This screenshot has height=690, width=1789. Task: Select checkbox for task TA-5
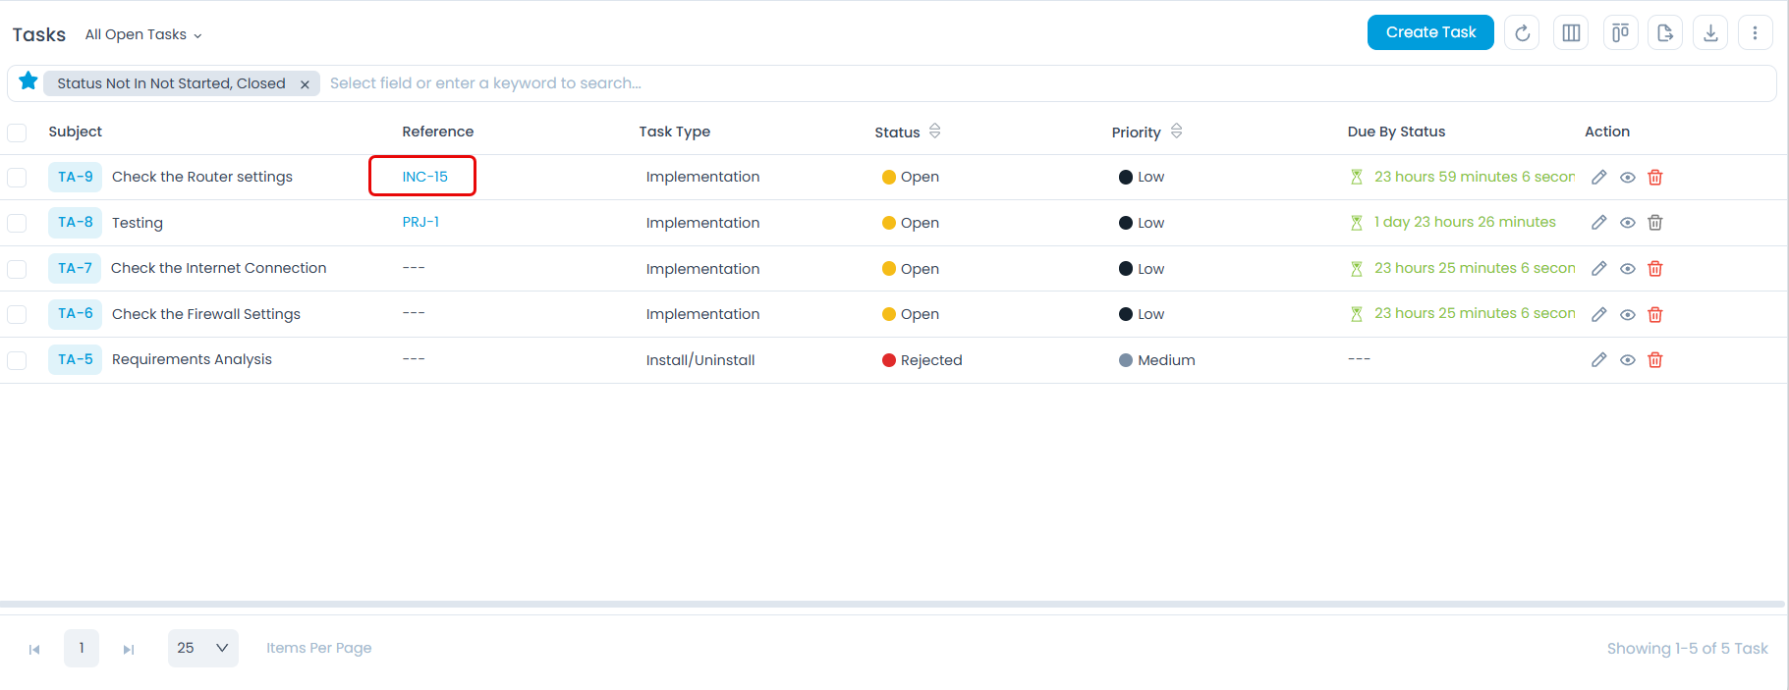[x=17, y=360]
